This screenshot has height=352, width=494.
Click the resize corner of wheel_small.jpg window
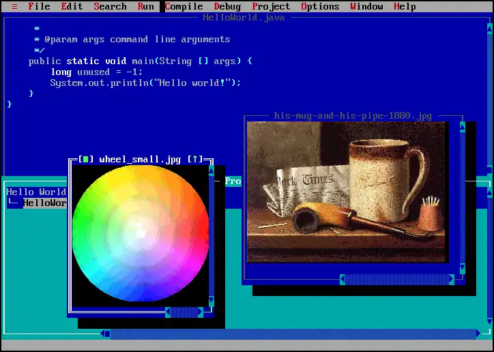[x=209, y=311]
